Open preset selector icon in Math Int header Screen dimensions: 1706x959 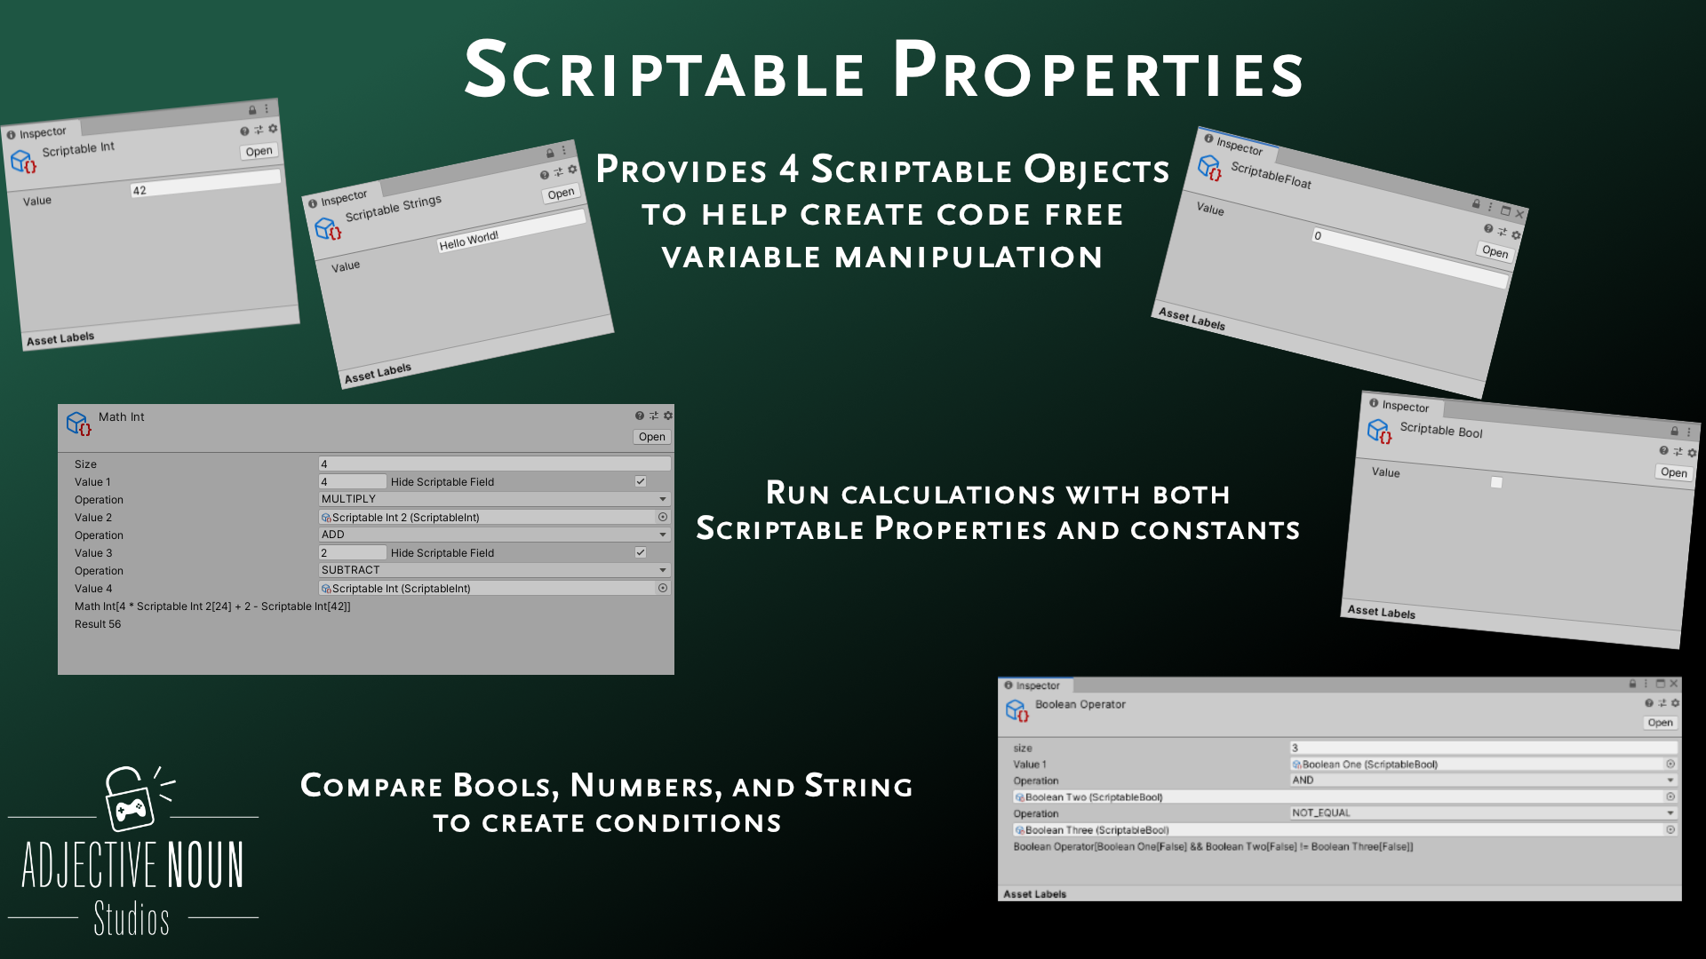pyautogui.click(x=654, y=416)
